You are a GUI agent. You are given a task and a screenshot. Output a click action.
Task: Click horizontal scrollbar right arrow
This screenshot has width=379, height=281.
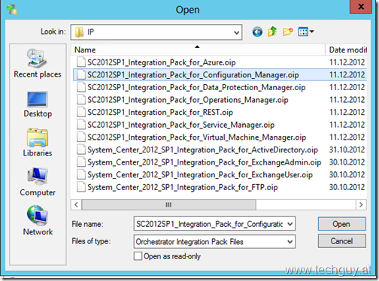[x=361, y=204]
